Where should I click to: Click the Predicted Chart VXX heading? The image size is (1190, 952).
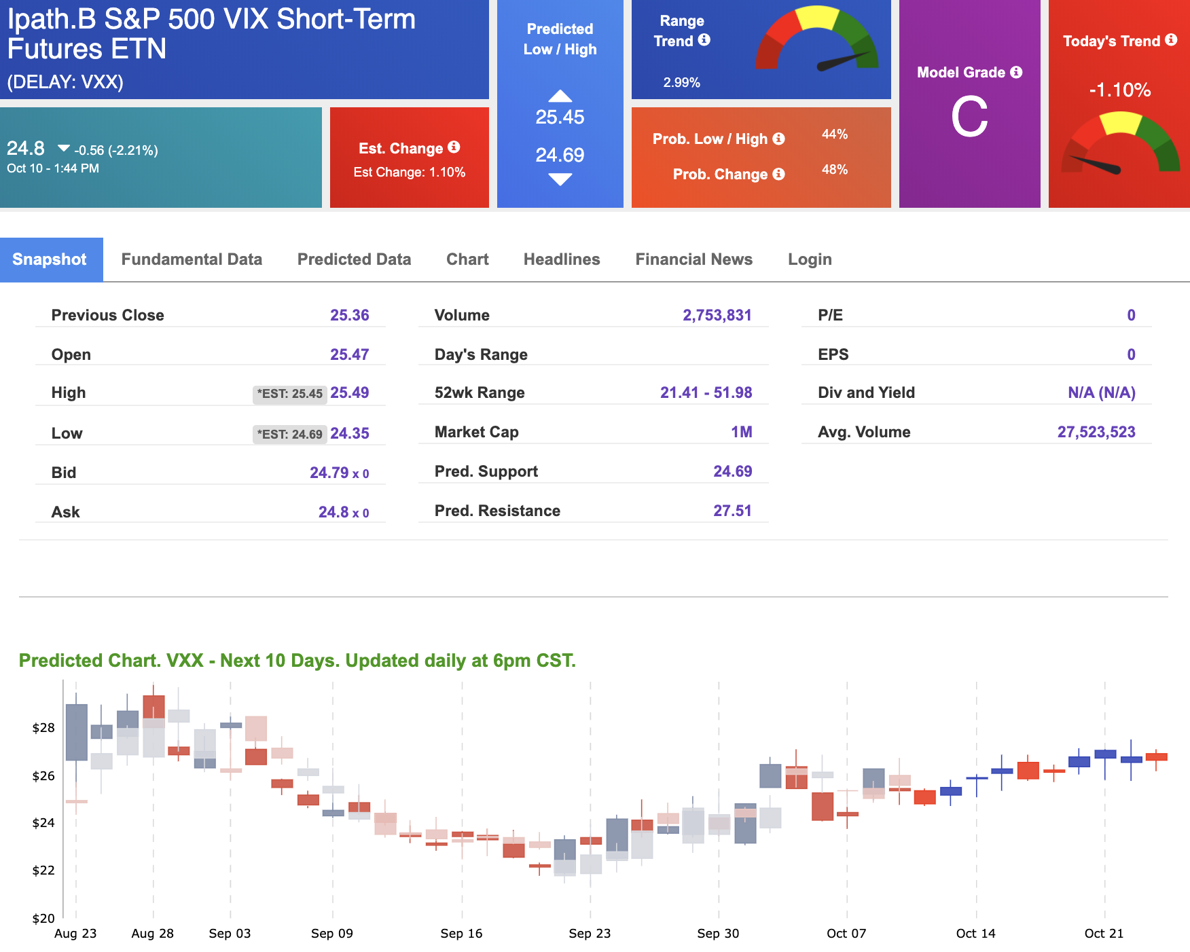(x=297, y=661)
